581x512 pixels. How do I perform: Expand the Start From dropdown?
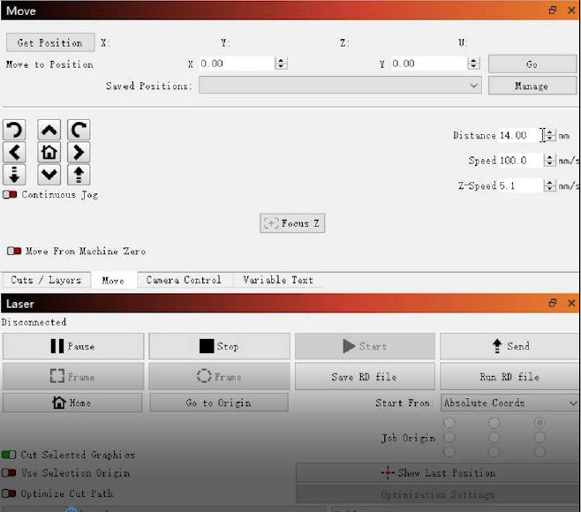coord(509,403)
